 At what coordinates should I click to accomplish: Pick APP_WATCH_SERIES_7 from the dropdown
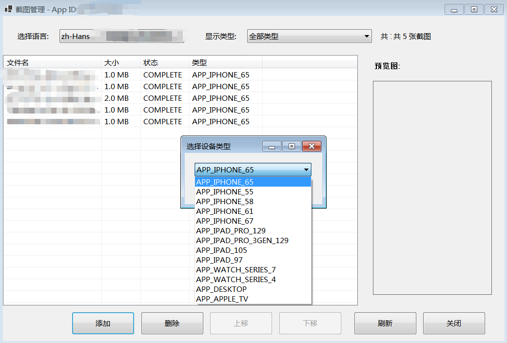(x=235, y=270)
